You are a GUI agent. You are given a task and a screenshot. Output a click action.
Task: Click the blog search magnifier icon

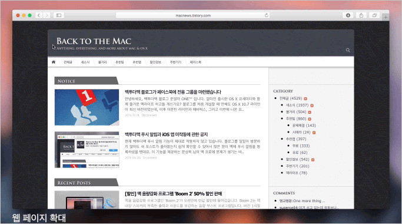(x=348, y=50)
